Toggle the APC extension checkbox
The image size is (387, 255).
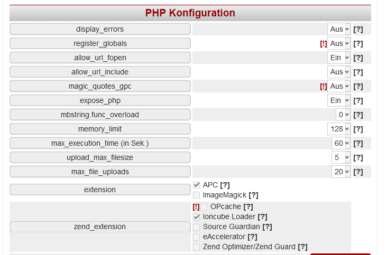(x=197, y=185)
